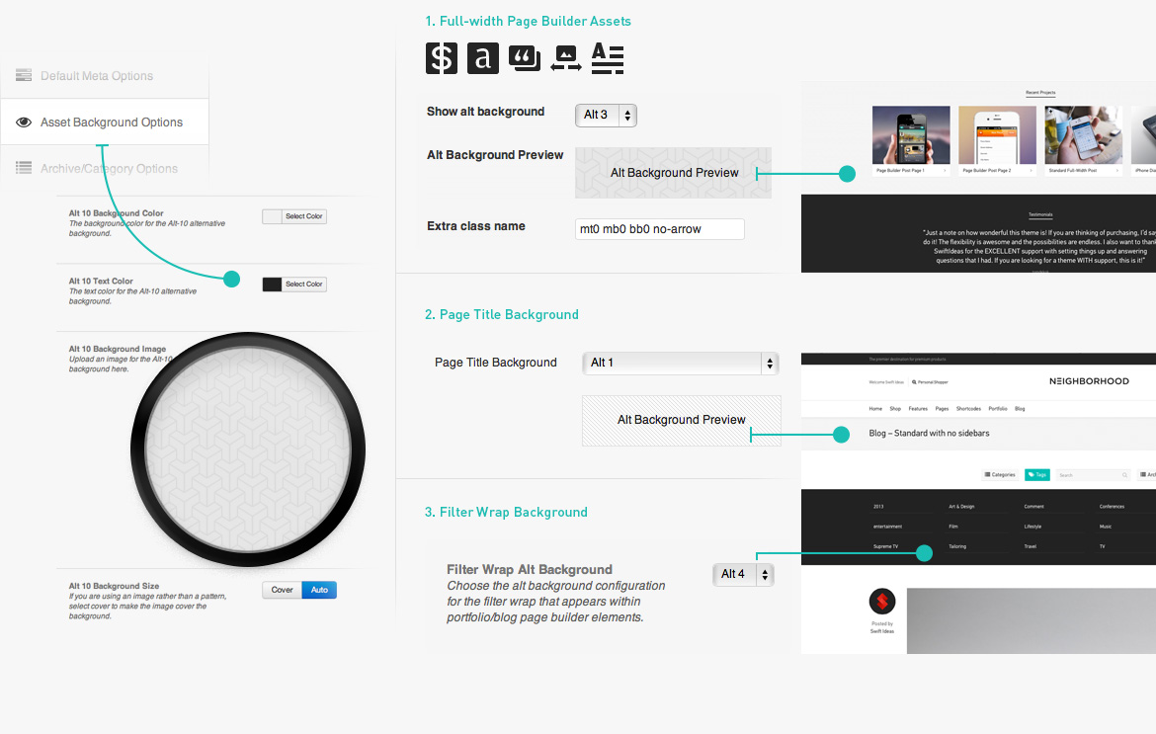The height and width of the screenshot is (734, 1156).
Task: Click Blog in the Neighborhood menu
Action: [x=1020, y=408]
